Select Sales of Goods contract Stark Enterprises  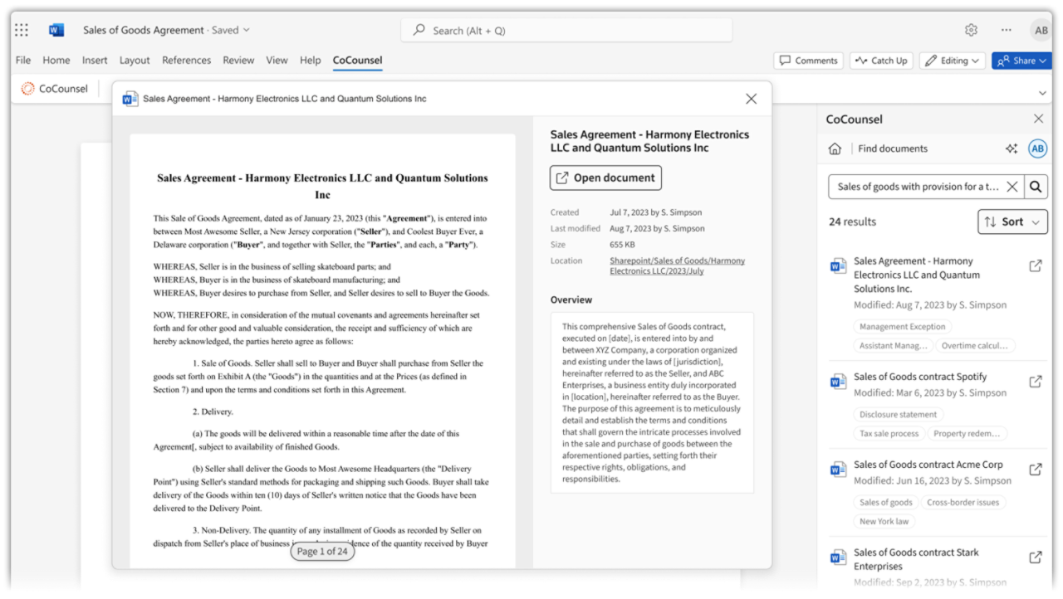[917, 559]
